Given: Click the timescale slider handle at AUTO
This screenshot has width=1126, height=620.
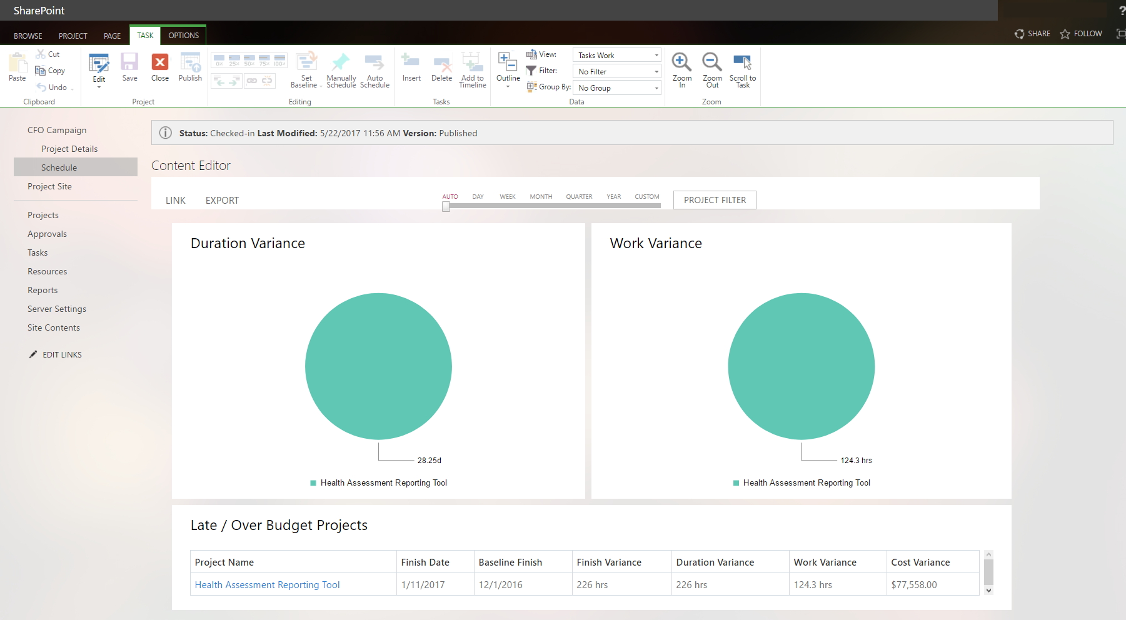Looking at the screenshot, I should click(x=446, y=206).
